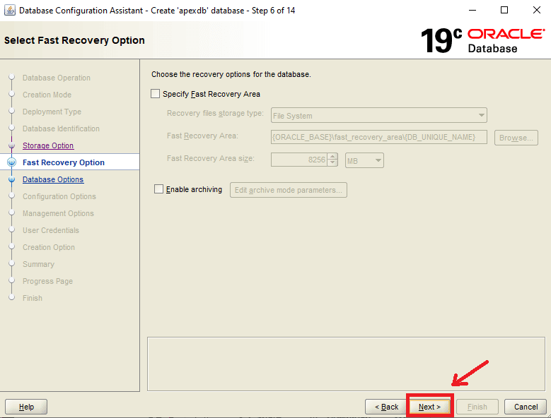Image resolution: width=551 pixels, height=418 pixels.
Task: Click the Database Options step bullet
Action: [x=11, y=179]
